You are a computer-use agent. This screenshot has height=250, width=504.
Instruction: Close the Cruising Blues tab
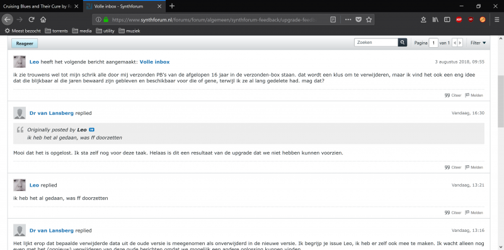(x=76, y=6)
